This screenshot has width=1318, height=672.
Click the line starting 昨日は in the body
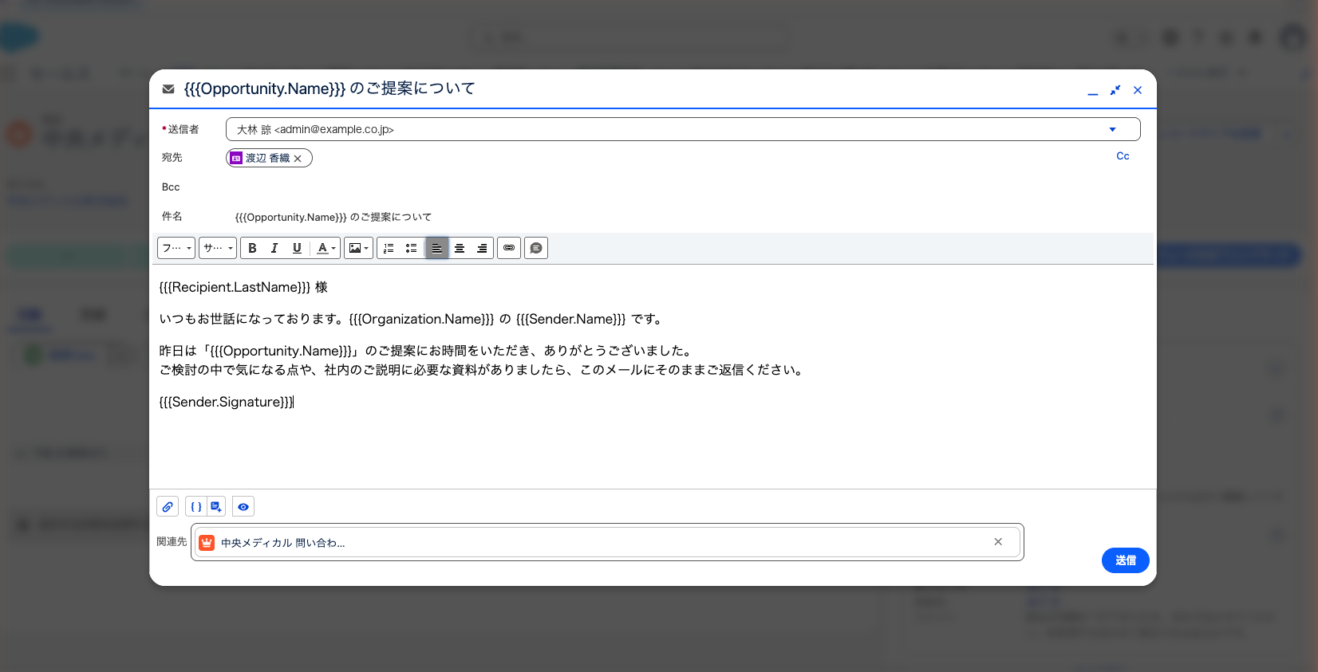click(x=426, y=351)
